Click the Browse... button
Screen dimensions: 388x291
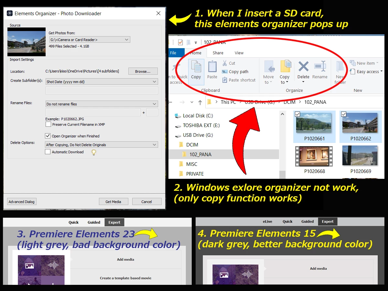pyautogui.click(x=143, y=71)
